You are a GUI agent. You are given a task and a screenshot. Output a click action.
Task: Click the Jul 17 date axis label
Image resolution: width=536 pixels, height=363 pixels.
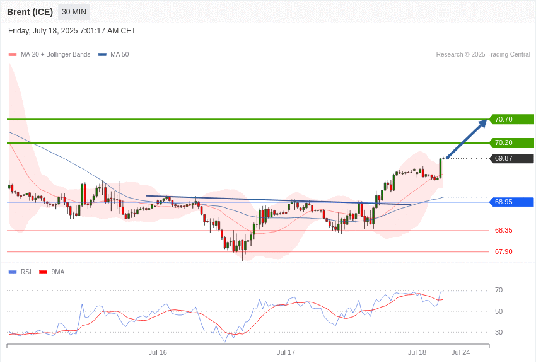tap(286, 352)
